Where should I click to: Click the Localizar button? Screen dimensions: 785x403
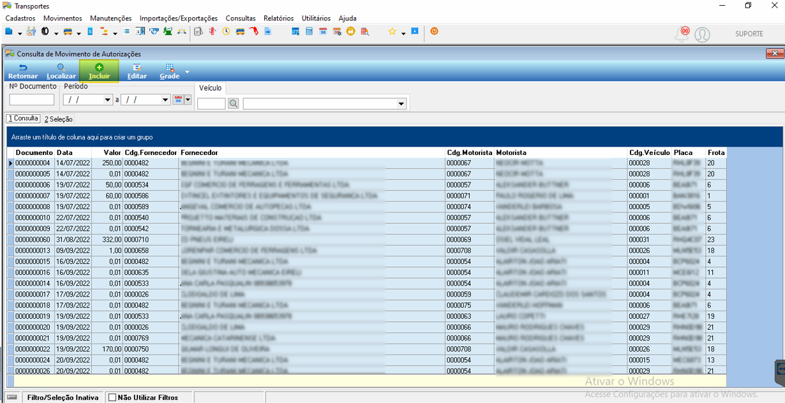click(x=61, y=71)
